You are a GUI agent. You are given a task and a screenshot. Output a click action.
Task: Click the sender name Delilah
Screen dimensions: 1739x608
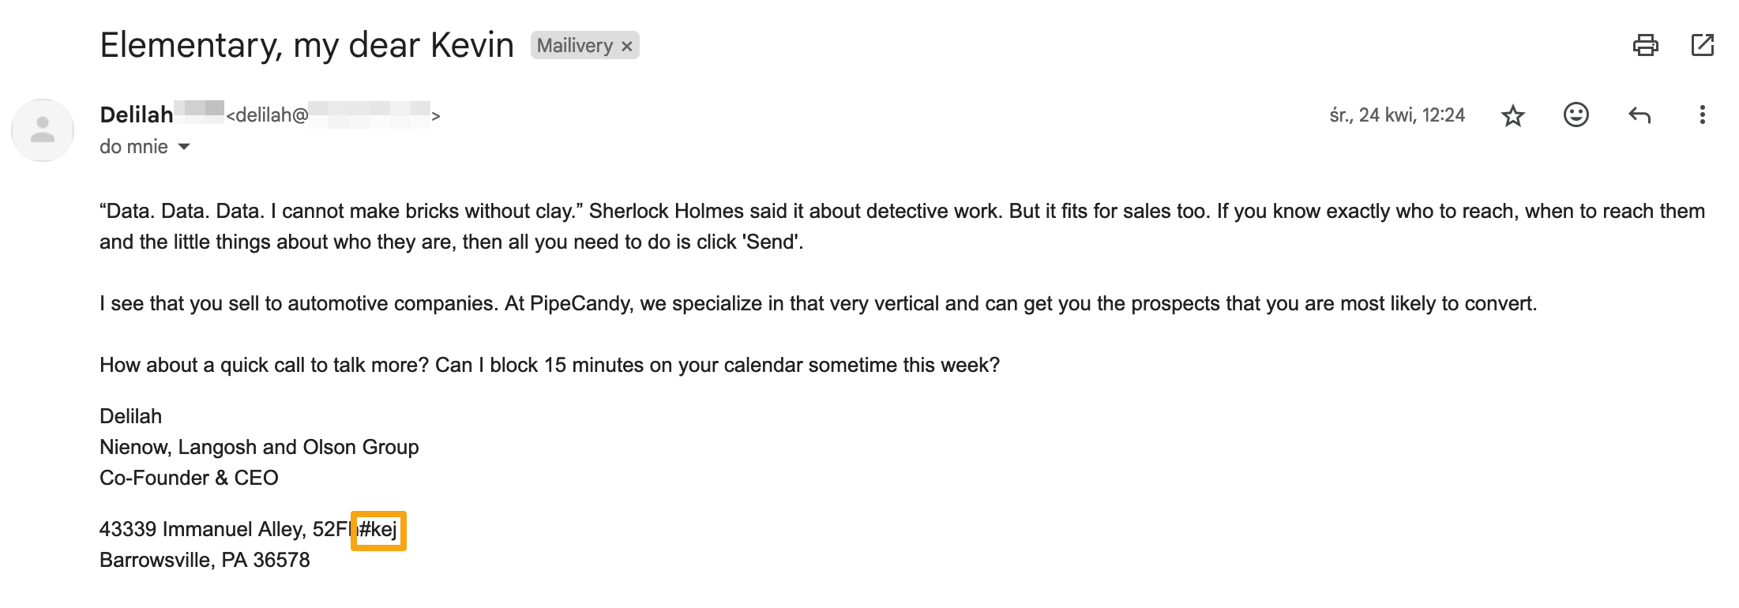(137, 115)
